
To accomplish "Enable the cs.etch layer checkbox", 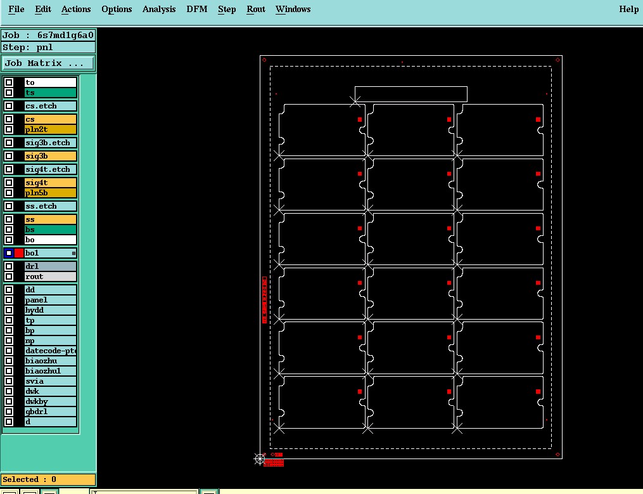I will click(9, 106).
